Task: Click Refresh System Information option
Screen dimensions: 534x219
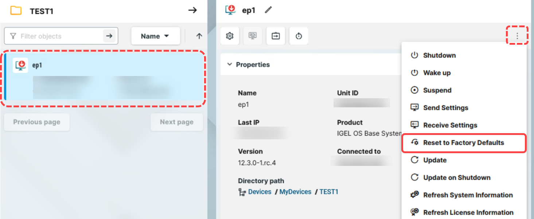Action: coord(468,195)
